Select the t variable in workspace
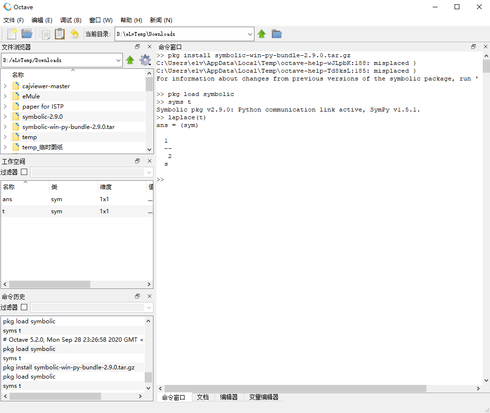This screenshot has height=413, width=490. 77,211
